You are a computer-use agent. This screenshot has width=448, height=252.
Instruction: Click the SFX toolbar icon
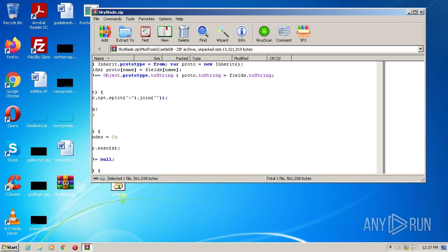(303, 34)
